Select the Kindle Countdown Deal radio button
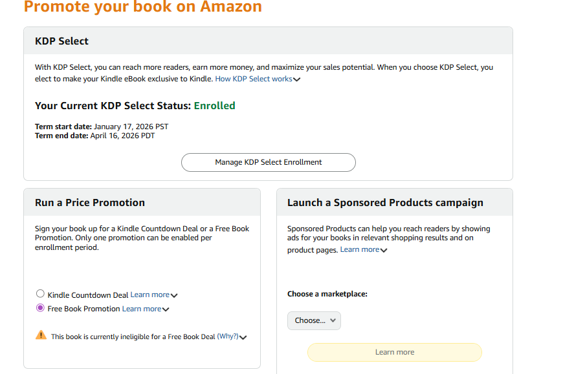The height and width of the screenshot is (374, 585). click(x=41, y=294)
